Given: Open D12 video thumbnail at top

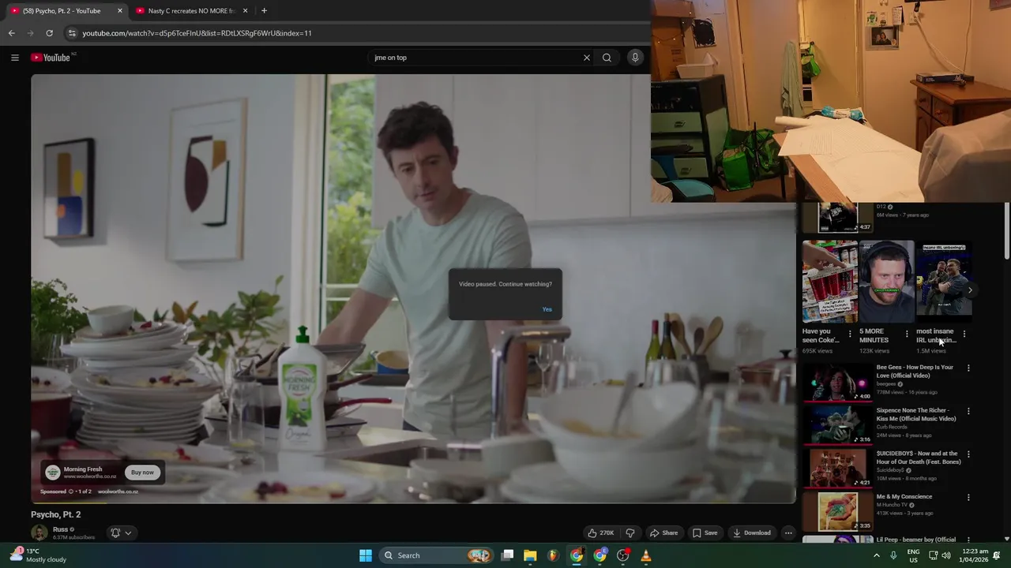Looking at the screenshot, I should pyautogui.click(x=838, y=217).
